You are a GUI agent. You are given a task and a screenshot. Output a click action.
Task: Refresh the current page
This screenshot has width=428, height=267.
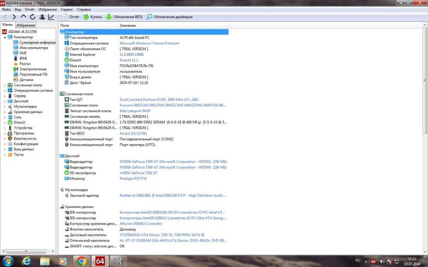33,17
